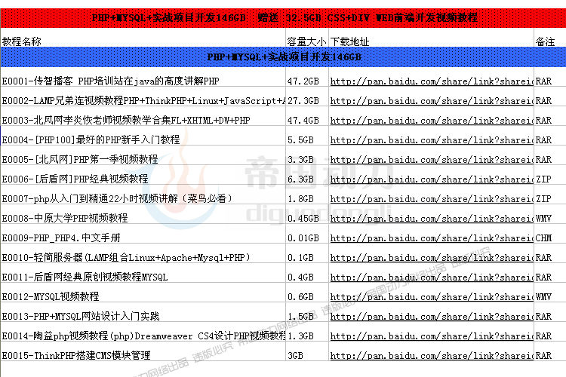Open the download link for E0013 row
The image size is (566, 377).
point(432,317)
